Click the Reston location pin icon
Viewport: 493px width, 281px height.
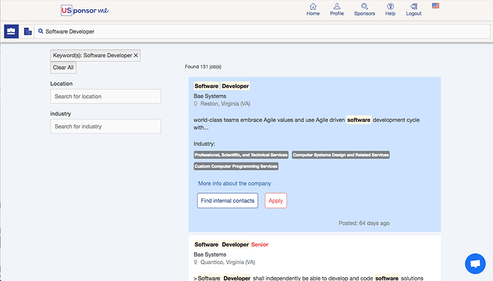click(196, 104)
